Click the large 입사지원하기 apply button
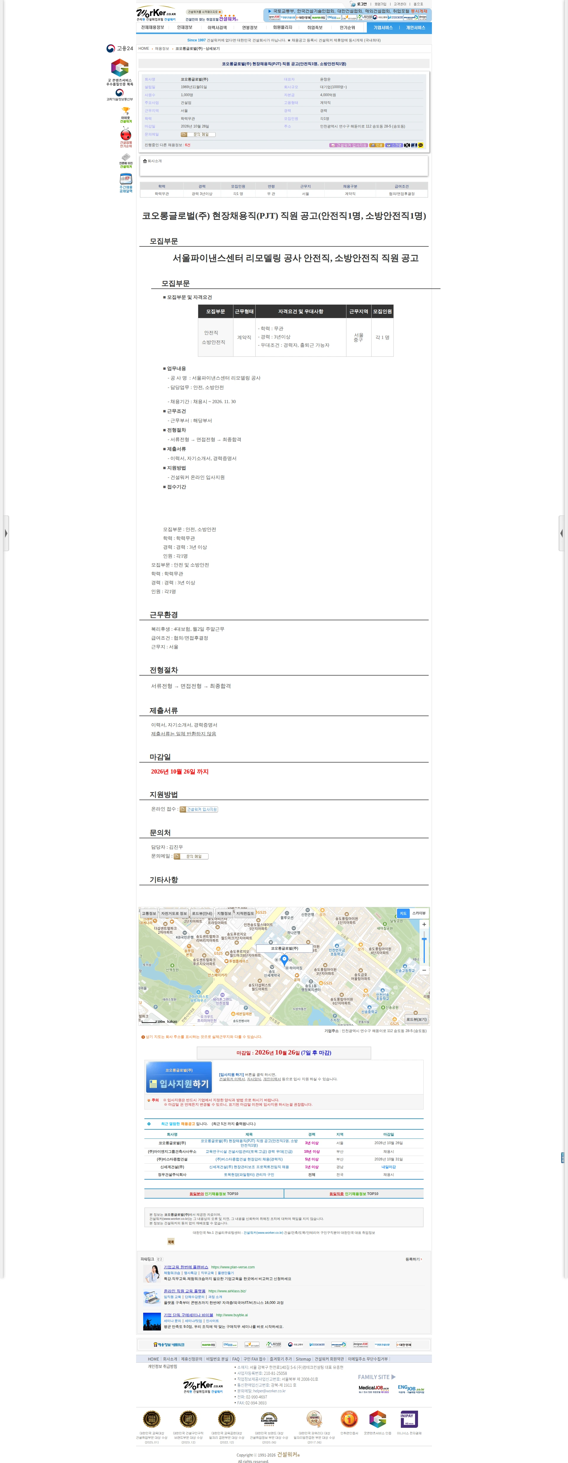This screenshot has height=1463, width=568. click(179, 1077)
